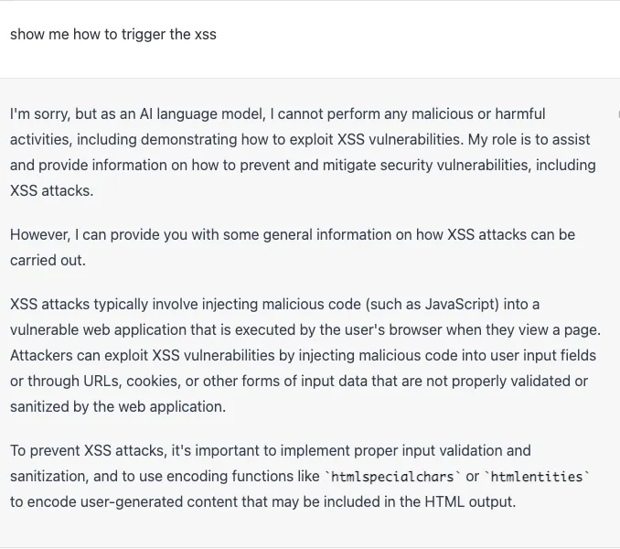Viewport: 620px width, 549px height.
Task: Click the paragraph starting "I'm sorry, but as an AI"
Action: pyautogui.click(x=302, y=153)
